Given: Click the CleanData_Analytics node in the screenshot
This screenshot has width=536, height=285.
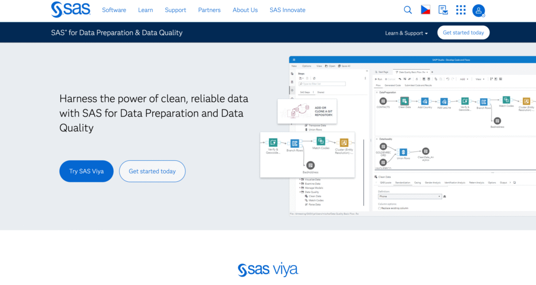Looking at the screenshot, I should pos(426,154).
